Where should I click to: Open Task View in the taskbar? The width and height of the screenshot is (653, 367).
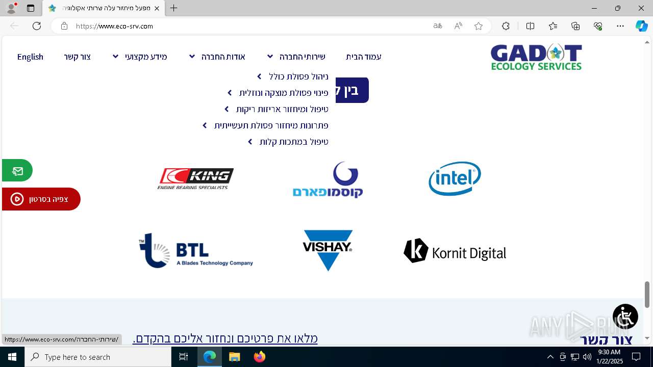(x=184, y=357)
